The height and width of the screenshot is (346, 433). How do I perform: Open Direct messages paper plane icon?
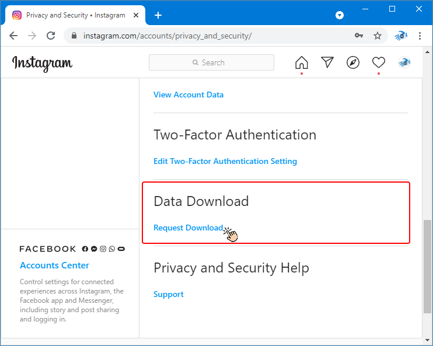coord(327,62)
